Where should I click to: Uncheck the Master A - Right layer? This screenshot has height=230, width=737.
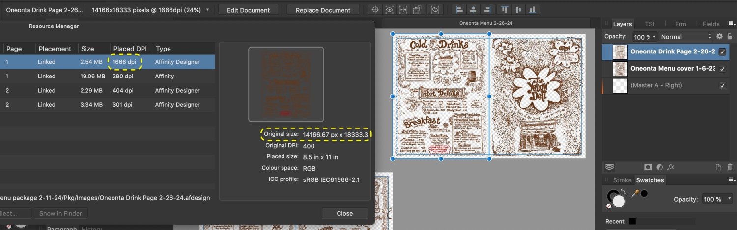[x=722, y=85]
